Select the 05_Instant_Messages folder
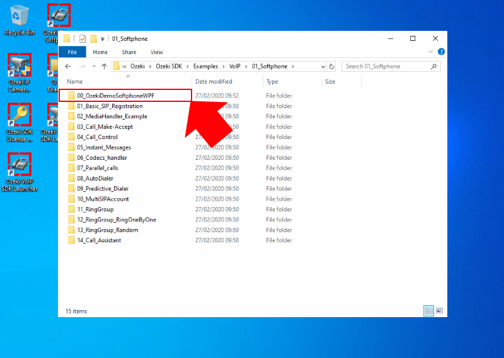Screen dimensions: 504x358 (104, 147)
